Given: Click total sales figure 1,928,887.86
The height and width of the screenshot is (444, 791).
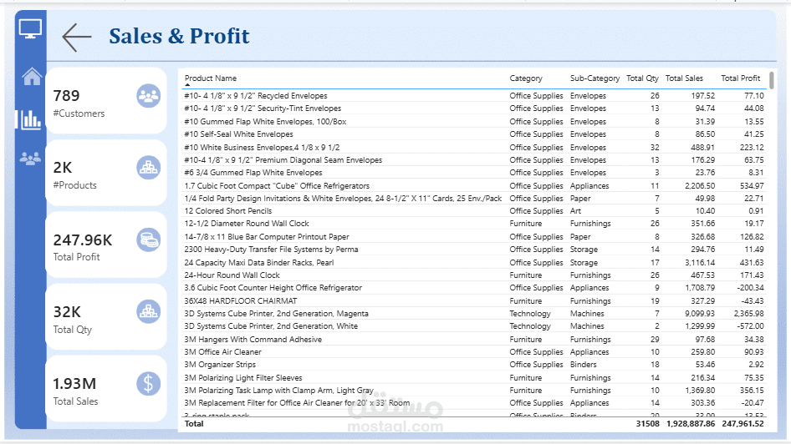Looking at the screenshot, I should tap(691, 424).
